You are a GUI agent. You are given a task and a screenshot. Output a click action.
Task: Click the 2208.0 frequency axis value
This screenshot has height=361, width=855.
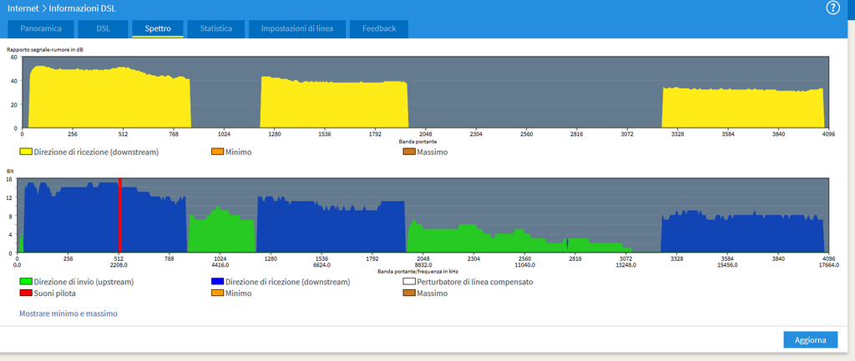pos(119,265)
